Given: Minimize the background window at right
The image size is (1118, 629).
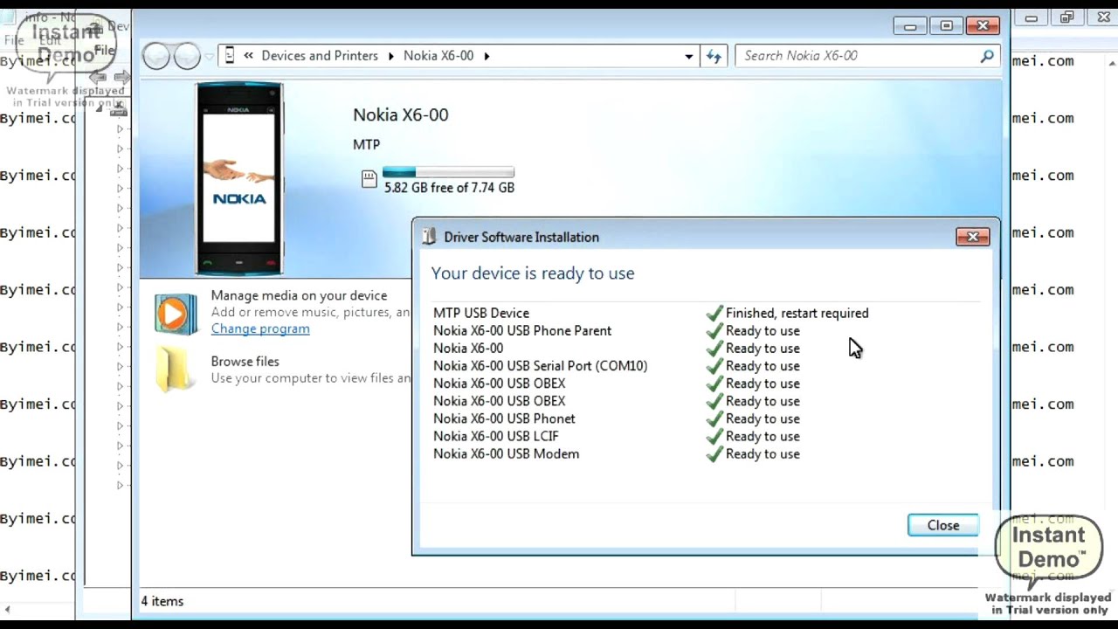Looking at the screenshot, I should point(1032,18).
